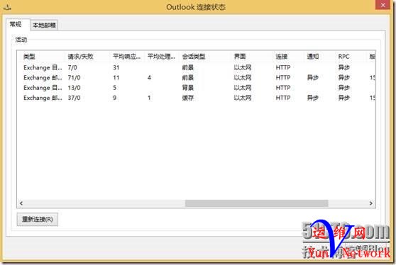Click the right arrow of the horizontal scrollbar
Screen dimensions: 396x265
click(370, 203)
